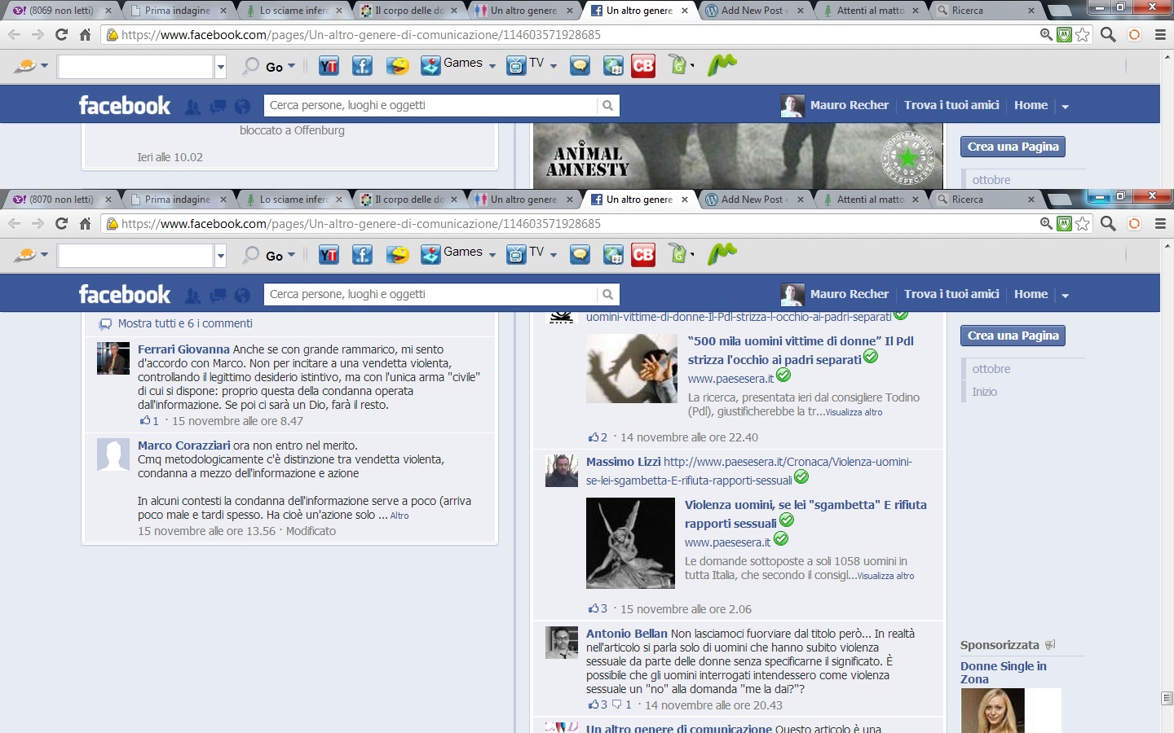
Task: Open the "Violenza uomini" statue article thumbnail
Action: click(630, 543)
